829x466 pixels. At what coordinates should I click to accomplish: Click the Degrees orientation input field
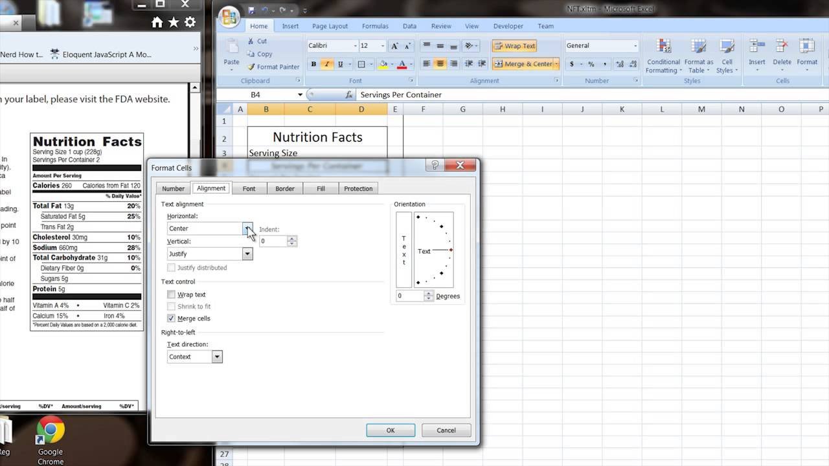point(409,296)
